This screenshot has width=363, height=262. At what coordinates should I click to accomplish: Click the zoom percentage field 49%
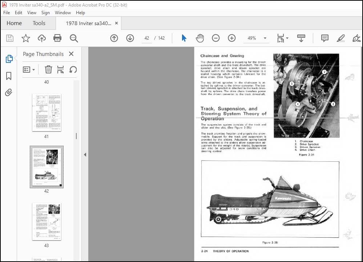(252, 38)
